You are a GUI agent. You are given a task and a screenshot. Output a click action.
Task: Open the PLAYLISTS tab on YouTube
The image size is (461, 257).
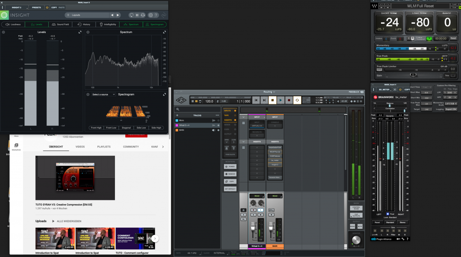coord(104,147)
